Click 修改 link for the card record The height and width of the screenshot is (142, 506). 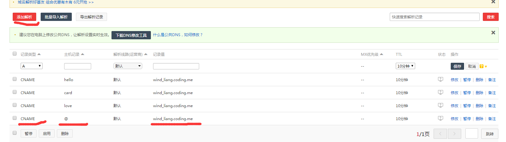coord(454,93)
